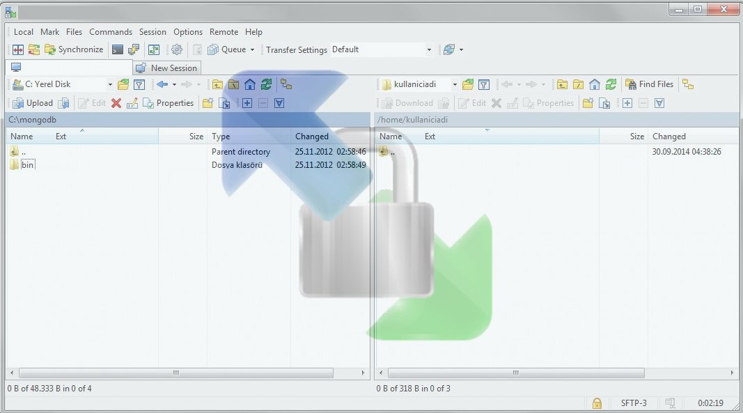The height and width of the screenshot is (413, 743).
Task: Open the Commands menu
Action: click(x=111, y=32)
